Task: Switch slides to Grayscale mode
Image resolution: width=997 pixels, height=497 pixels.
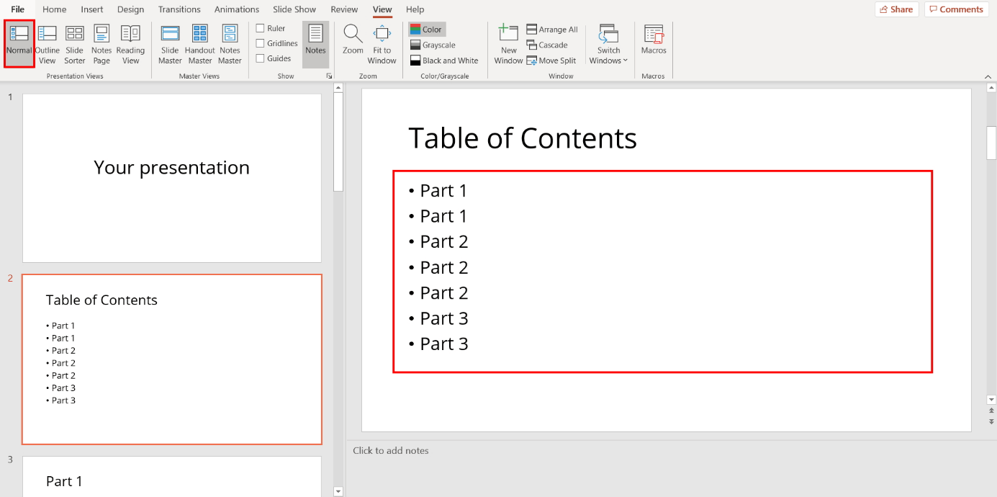Action: (x=433, y=45)
